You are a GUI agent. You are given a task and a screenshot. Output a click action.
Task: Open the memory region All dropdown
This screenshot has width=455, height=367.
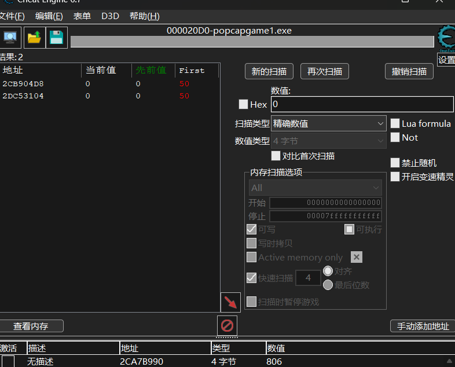[x=315, y=188]
